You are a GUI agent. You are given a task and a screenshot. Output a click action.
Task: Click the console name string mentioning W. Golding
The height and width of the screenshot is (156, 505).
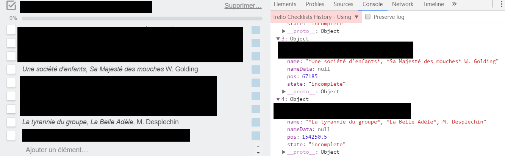[402, 62]
